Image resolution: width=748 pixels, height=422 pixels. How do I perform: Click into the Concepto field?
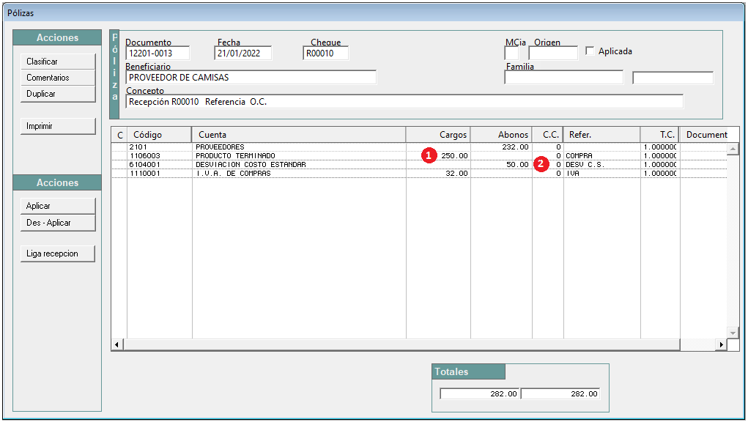coord(404,102)
